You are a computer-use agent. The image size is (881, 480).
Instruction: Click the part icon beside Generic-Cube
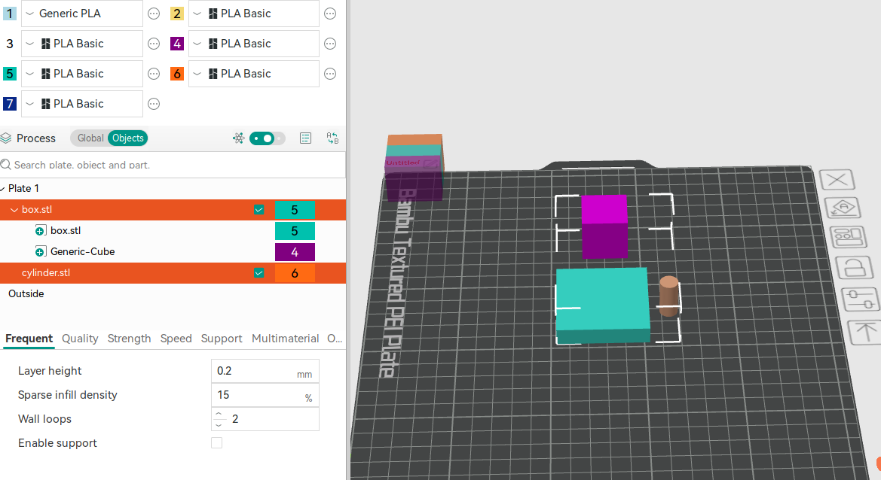pos(41,252)
